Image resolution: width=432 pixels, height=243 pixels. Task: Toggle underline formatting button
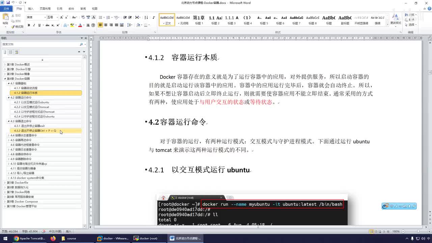(39, 25)
